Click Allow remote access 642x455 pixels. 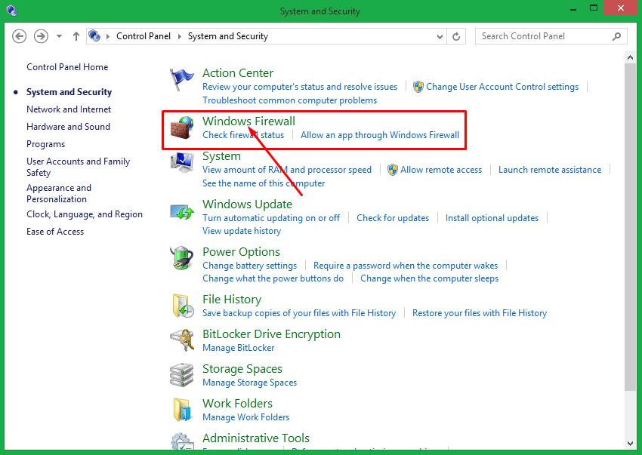pos(441,170)
